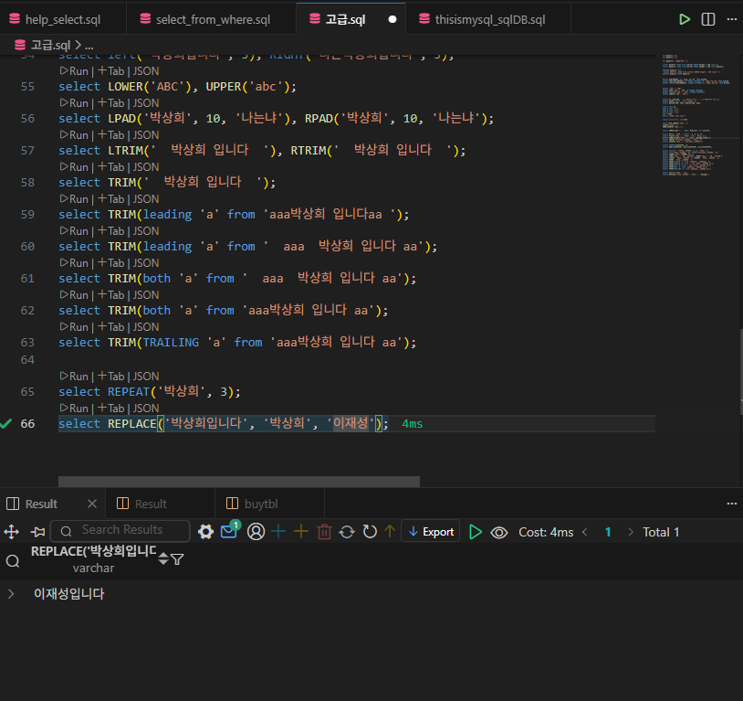Click +Tab above line 63 TRAILING query
Viewport: 743px width, 701px height.
[110, 327]
